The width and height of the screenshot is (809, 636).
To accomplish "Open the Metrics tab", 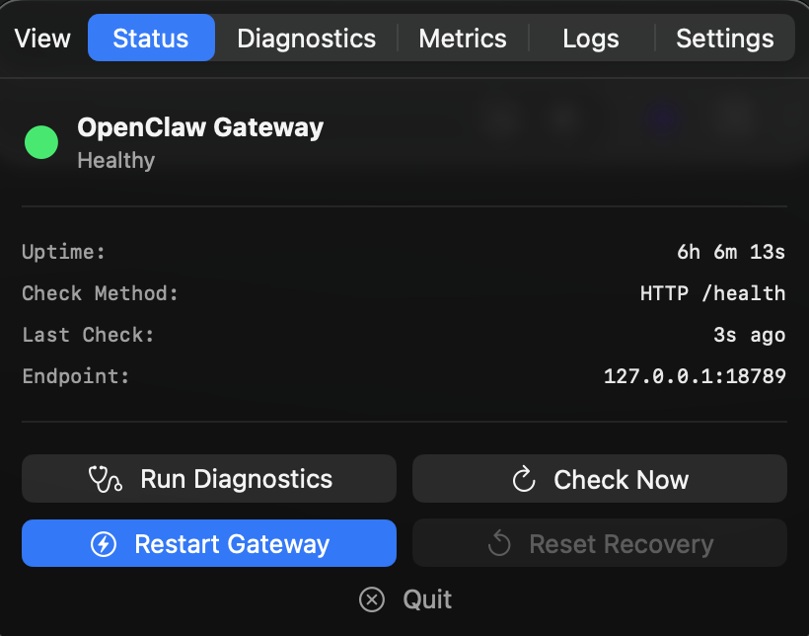I will 462,38.
